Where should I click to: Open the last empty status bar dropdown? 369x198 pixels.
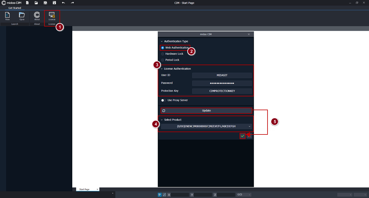360,195
